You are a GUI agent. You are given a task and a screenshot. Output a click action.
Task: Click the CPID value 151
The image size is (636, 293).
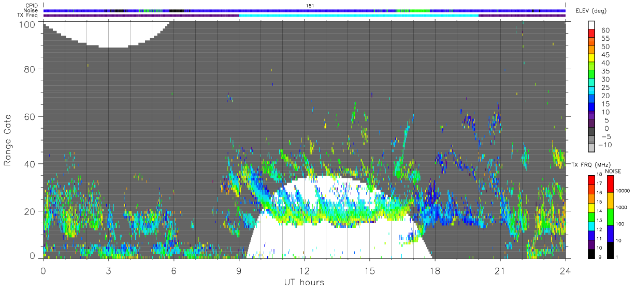[310, 6]
